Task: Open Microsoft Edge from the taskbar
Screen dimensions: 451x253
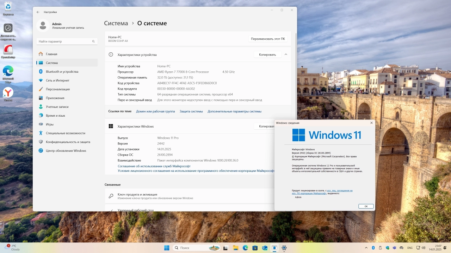Action: [x=245, y=248]
